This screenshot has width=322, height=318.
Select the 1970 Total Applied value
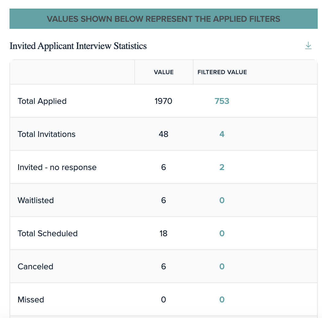point(163,101)
